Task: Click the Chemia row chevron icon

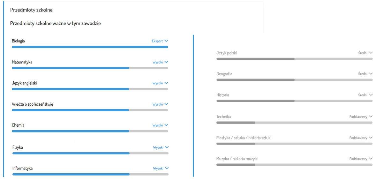Action: 166,125
